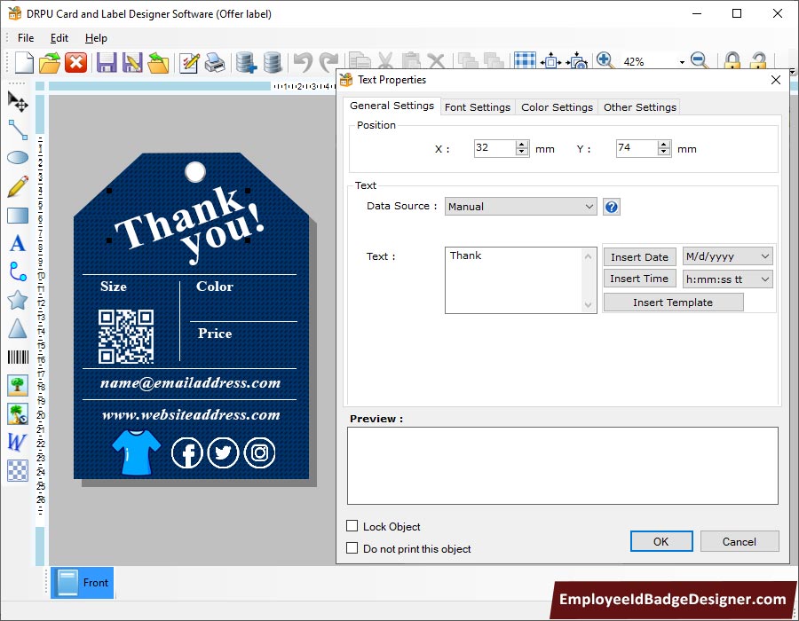Image resolution: width=799 pixels, height=621 pixels.
Task: Select the Ellipse tool
Action: coord(18,158)
